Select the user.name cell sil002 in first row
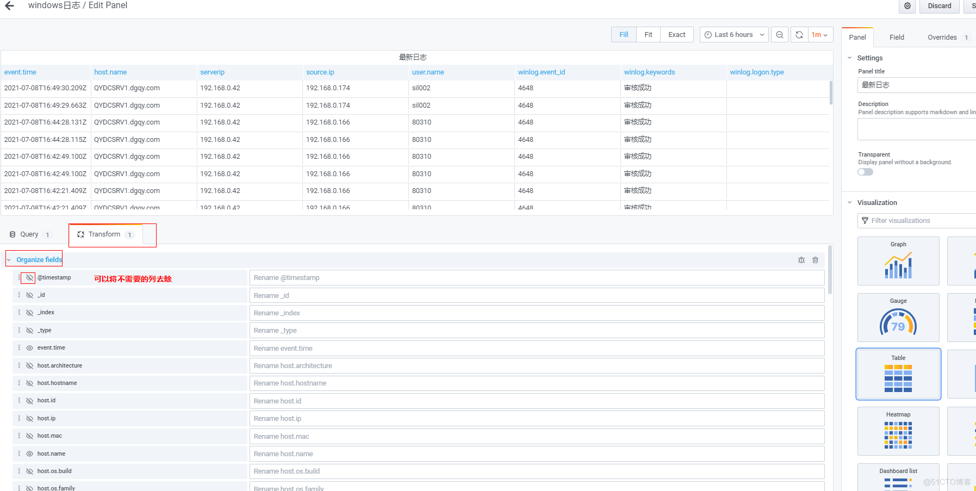Viewport: 976px width, 491px height. (421, 88)
